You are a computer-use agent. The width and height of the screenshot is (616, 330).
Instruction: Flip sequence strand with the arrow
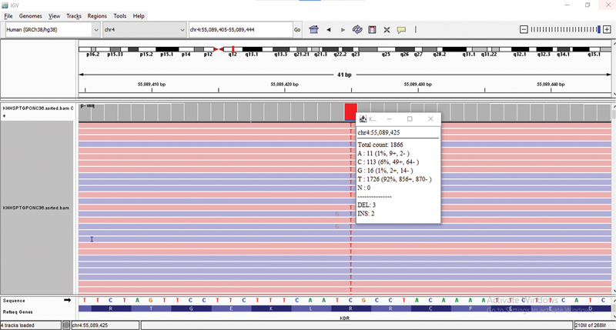(x=67, y=300)
